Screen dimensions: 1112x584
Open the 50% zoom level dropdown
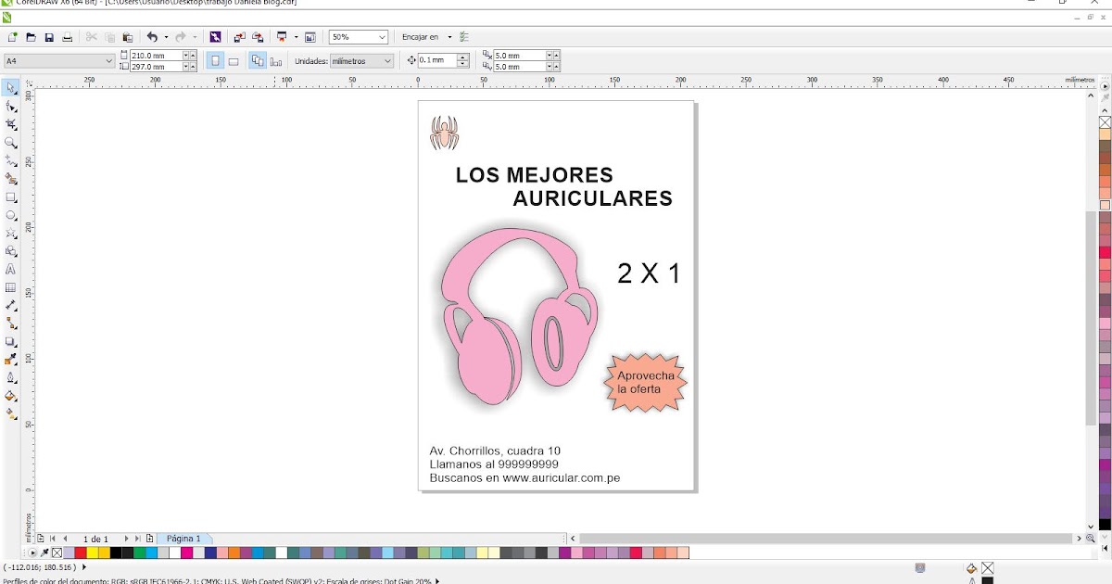pyautogui.click(x=383, y=36)
